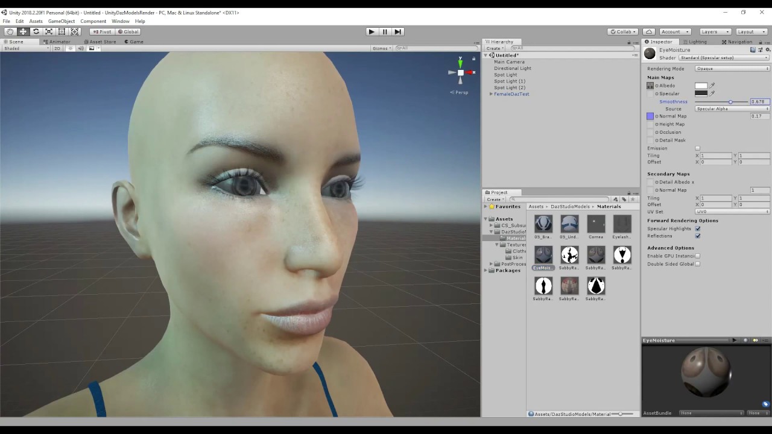Toggle scene audio speaker icon
The width and height of the screenshot is (772, 434).
pyautogui.click(x=81, y=48)
